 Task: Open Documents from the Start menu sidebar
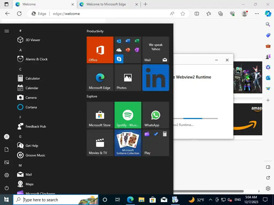click(x=7, y=149)
